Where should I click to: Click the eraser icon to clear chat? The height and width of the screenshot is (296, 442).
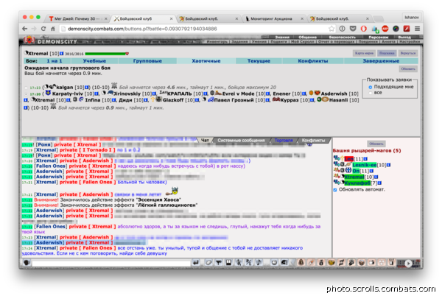[x=208, y=262]
